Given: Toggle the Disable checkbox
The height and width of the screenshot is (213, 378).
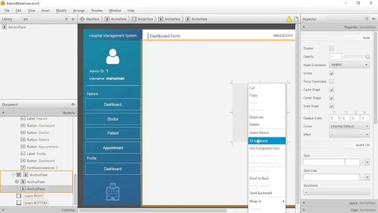Looking at the screenshot, I should pos(331,49).
